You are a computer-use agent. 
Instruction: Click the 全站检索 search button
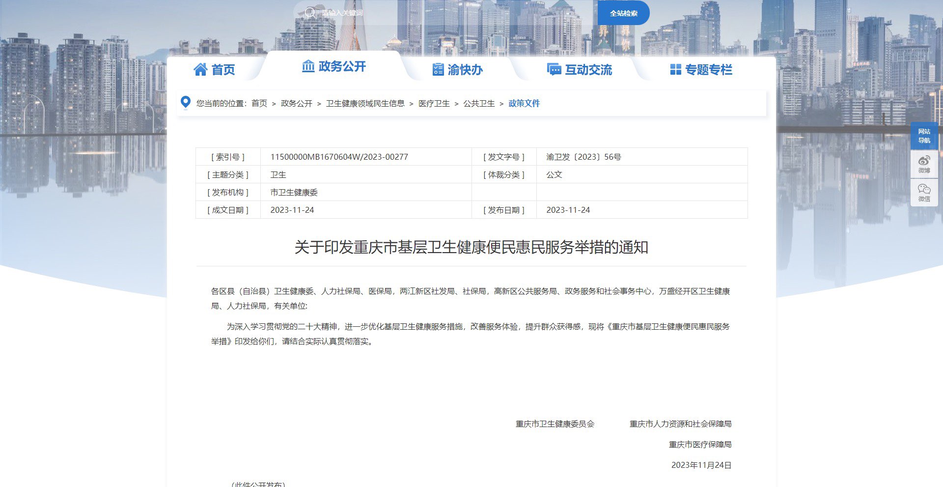click(624, 13)
